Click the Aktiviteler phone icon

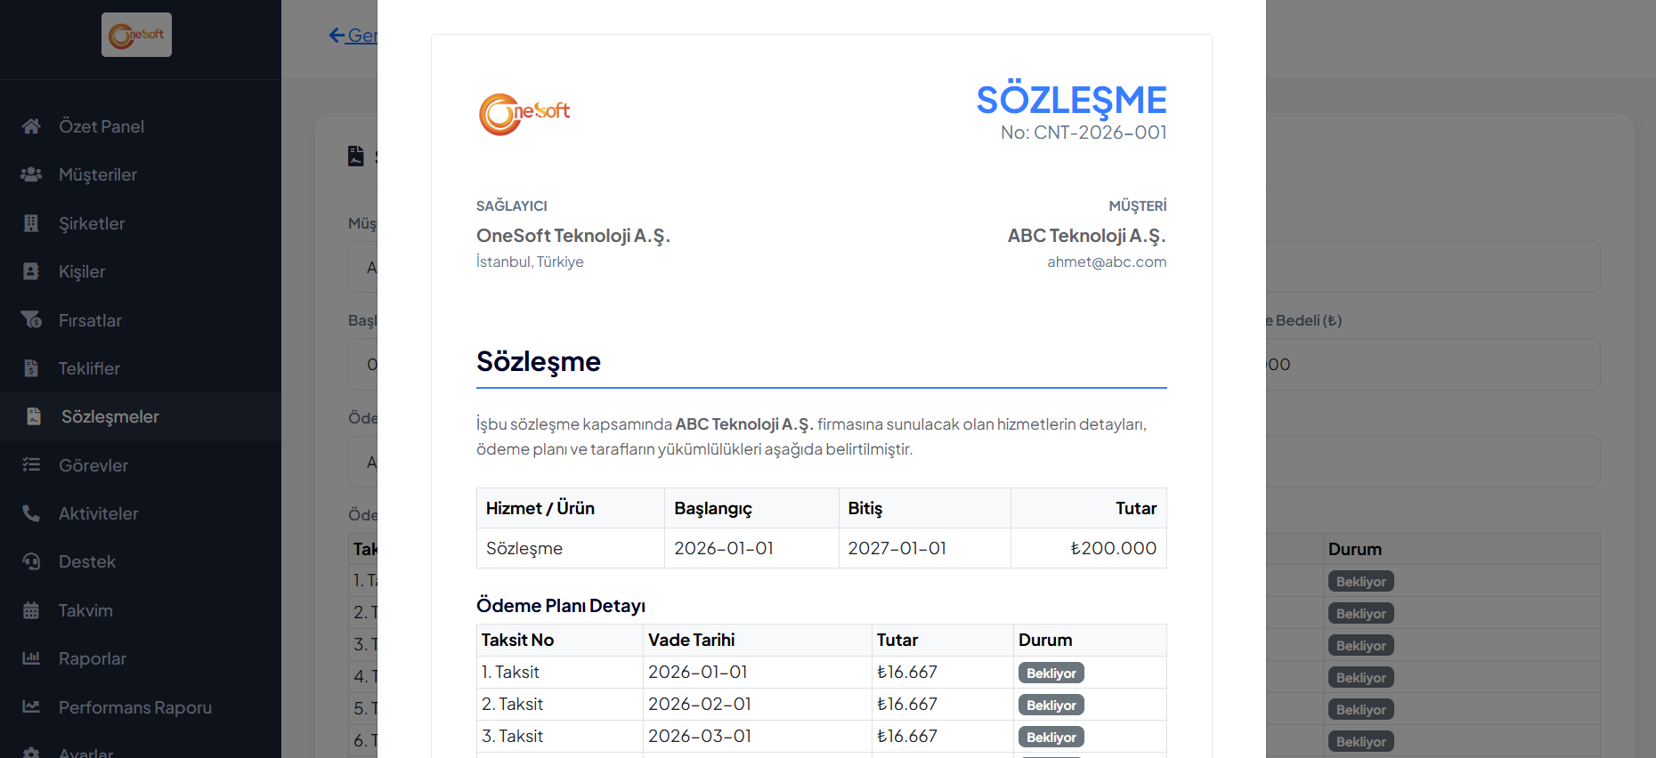31,513
